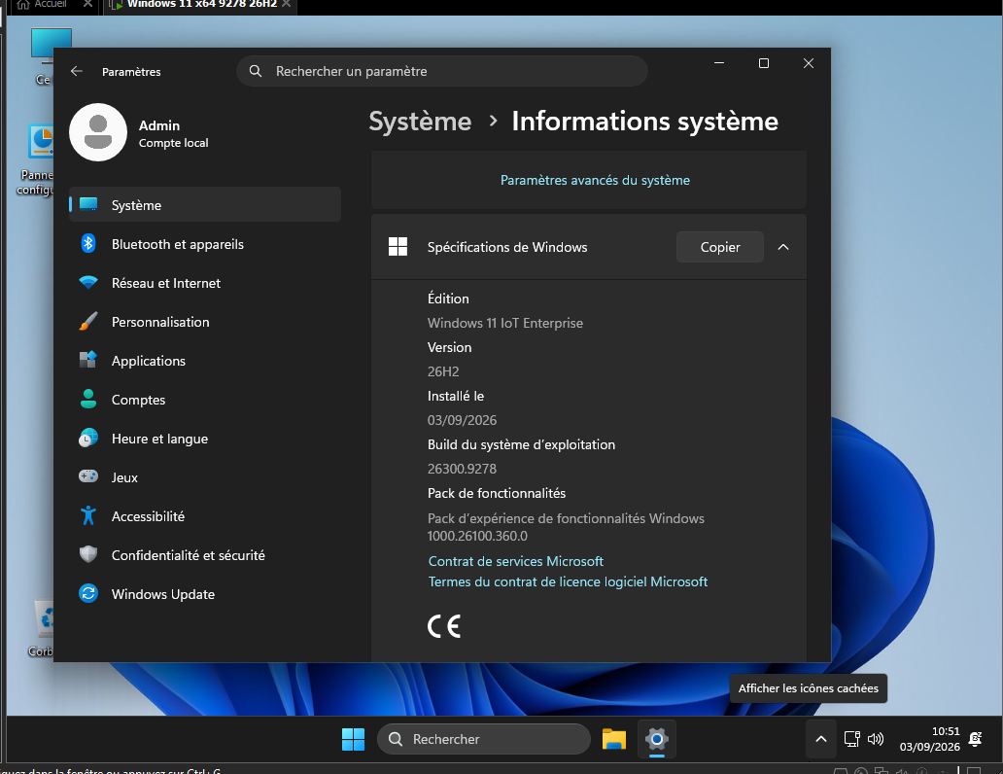This screenshot has width=1003, height=774.
Task: Click the Heure et langue clock icon
Action: coord(88,438)
